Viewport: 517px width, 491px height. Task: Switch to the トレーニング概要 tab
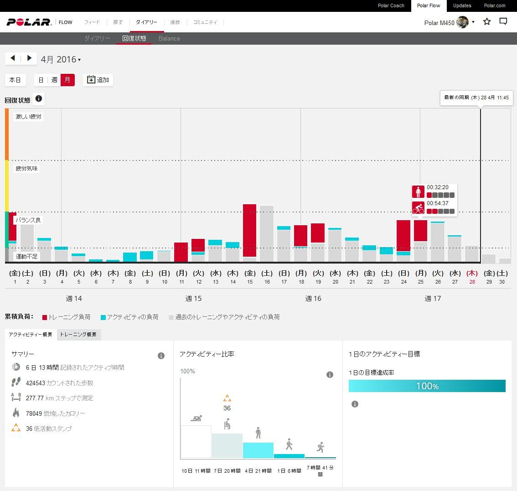(78, 335)
